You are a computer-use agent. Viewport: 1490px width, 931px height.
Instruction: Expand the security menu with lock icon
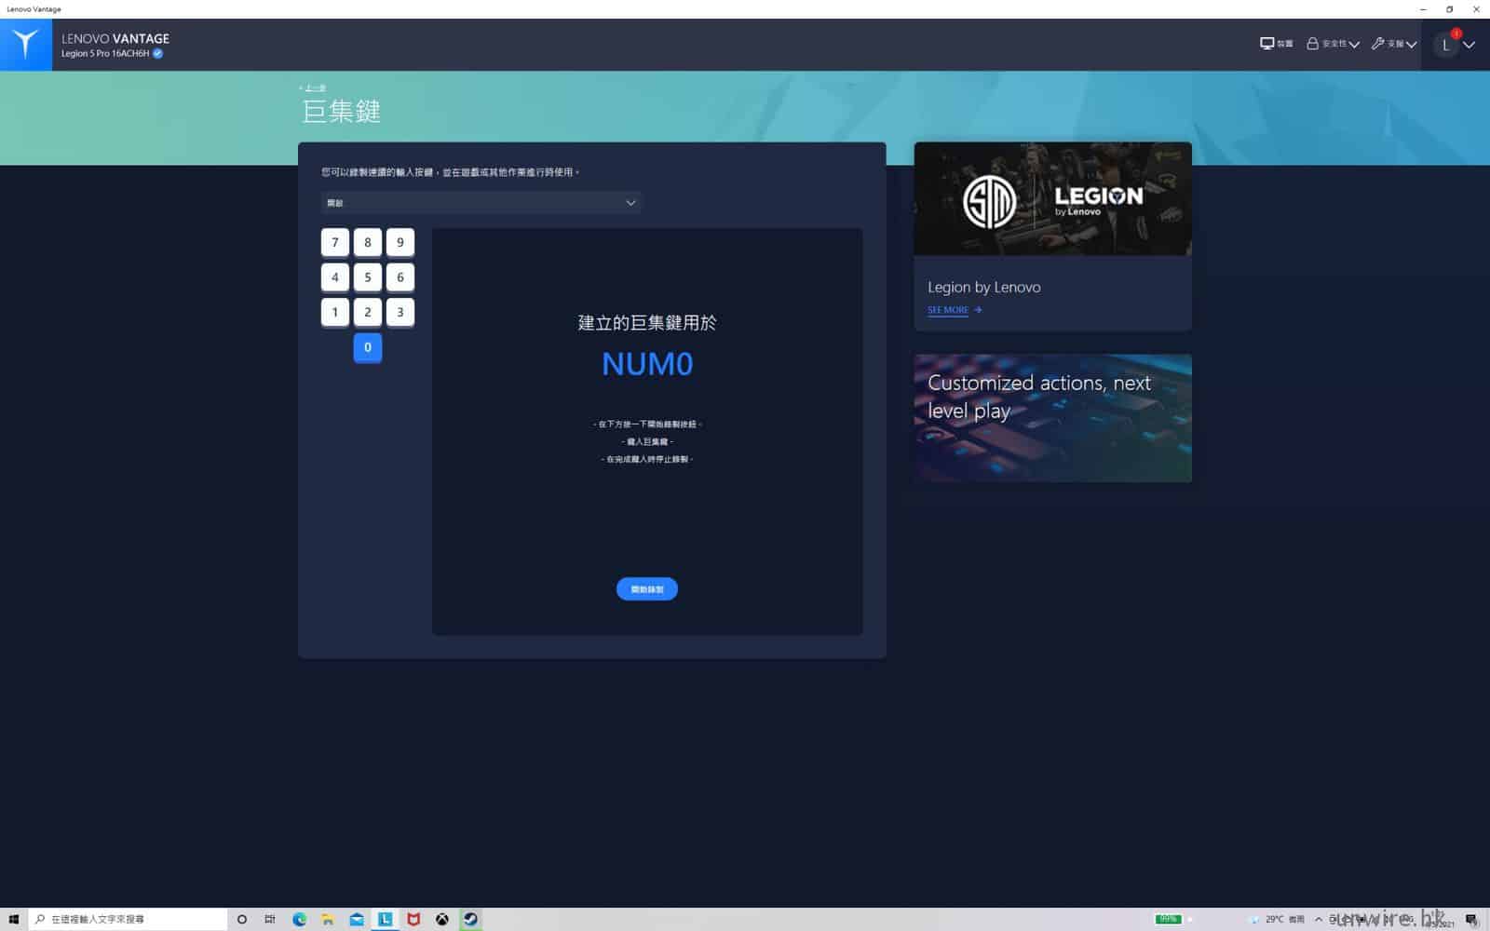click(x=1333, y=44)
